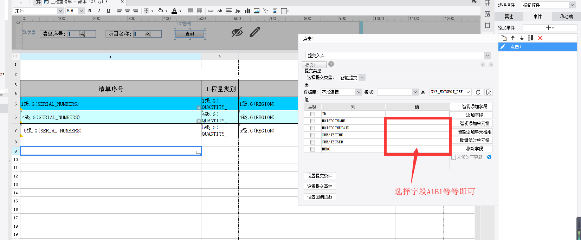Insert formula with the F(x) icon
581x240 pixels.
tap(238, 11)
